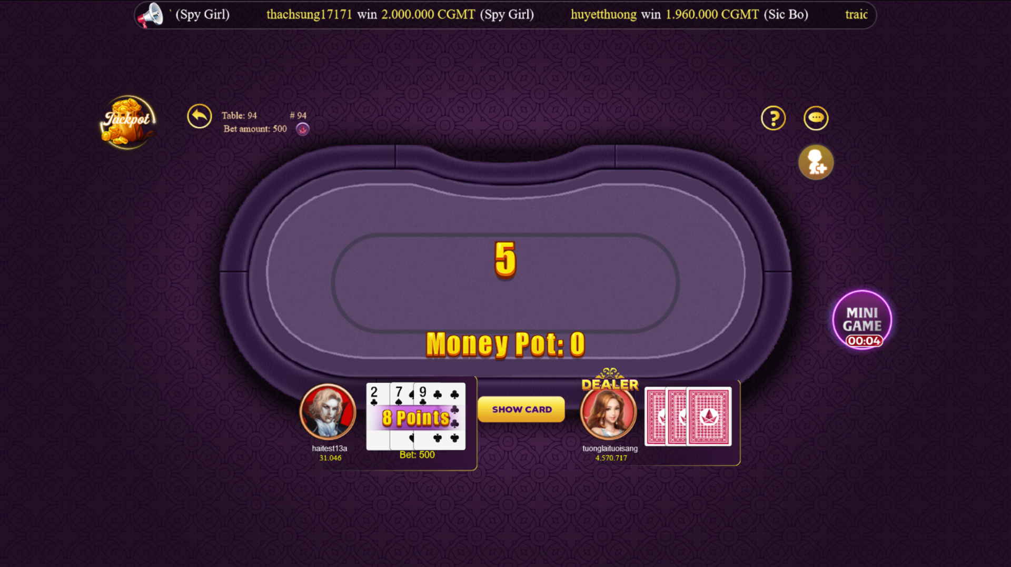This screenshot has width=1011, height=567.
Task: Click the megaphone announcement icon
Action: [x=151, y=15]
